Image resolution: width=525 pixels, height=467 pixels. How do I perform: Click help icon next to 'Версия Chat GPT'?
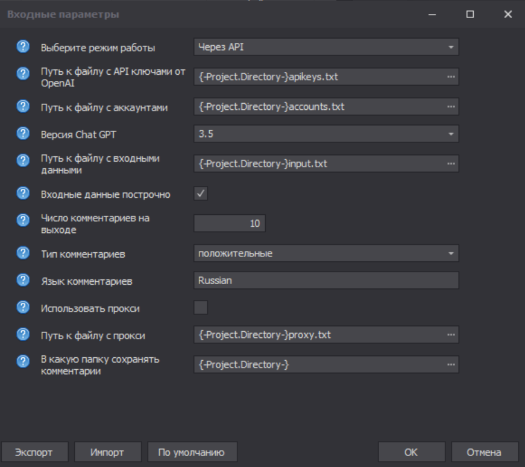pos(23,133)
